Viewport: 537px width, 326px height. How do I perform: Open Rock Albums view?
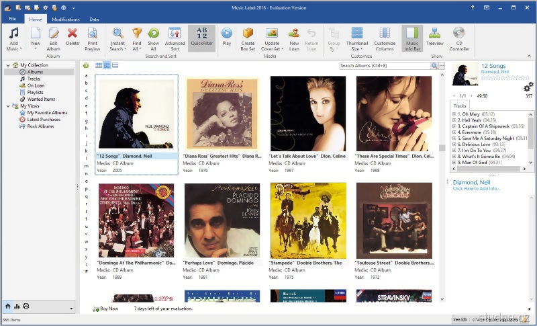40,126
